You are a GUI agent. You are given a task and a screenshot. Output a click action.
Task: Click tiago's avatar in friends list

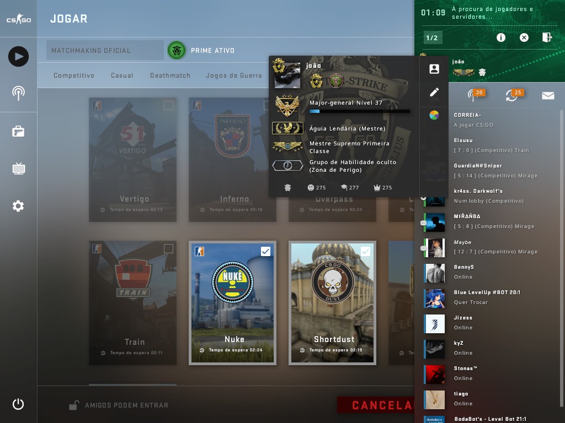pyautogui.click(x=434, y=400)
